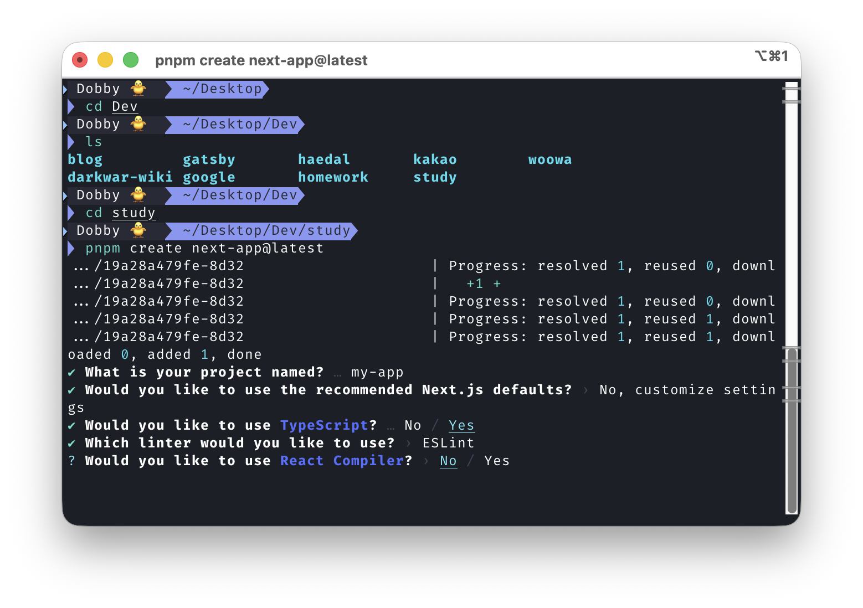
Task: Click the study folder name in the ls output
Action: [435, 177]
